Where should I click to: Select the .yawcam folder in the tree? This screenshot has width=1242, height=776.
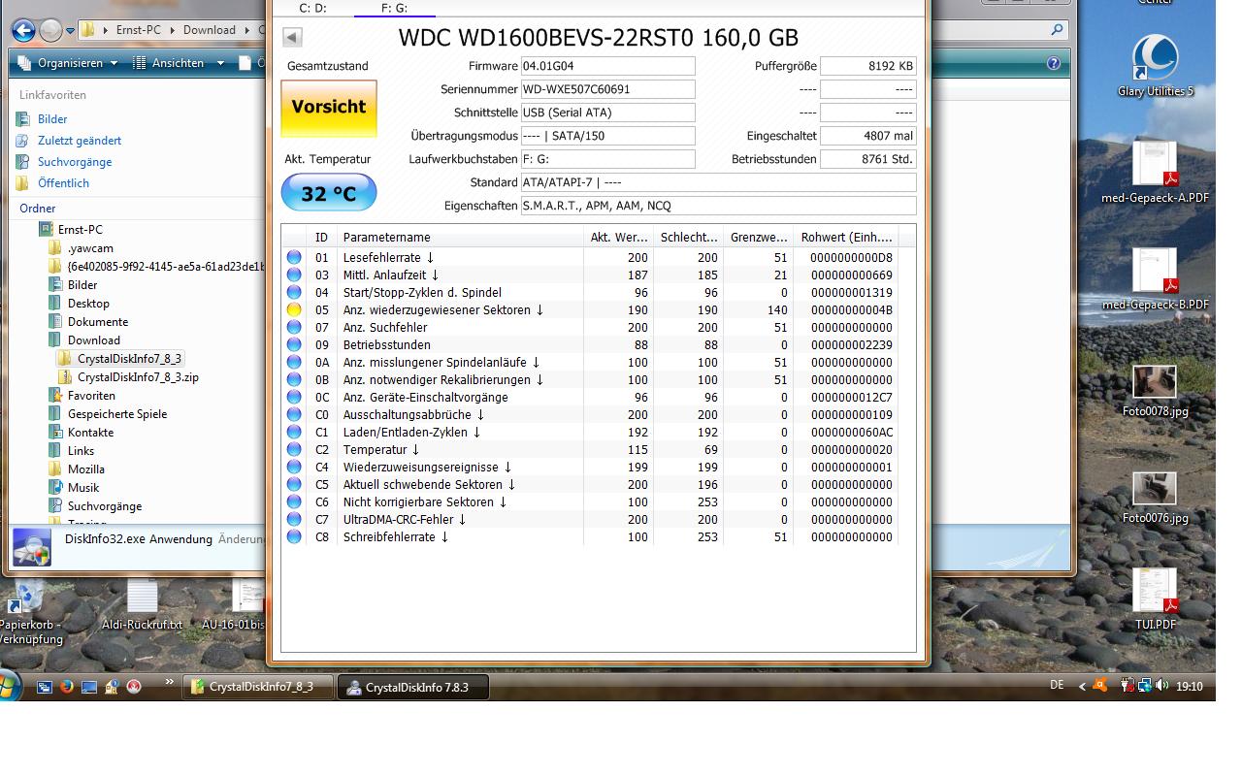point(90,248)
